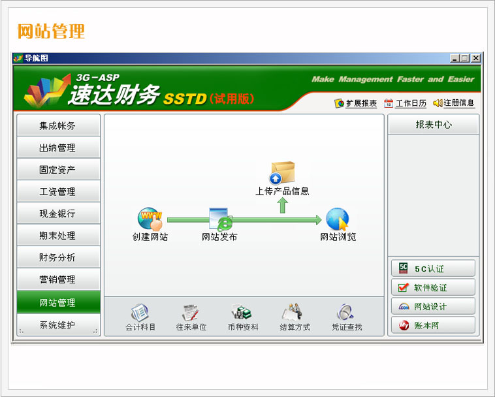The image size is (495, 397).
Task: Select the highlighted 网站管理 module
Action: point(58,302)
